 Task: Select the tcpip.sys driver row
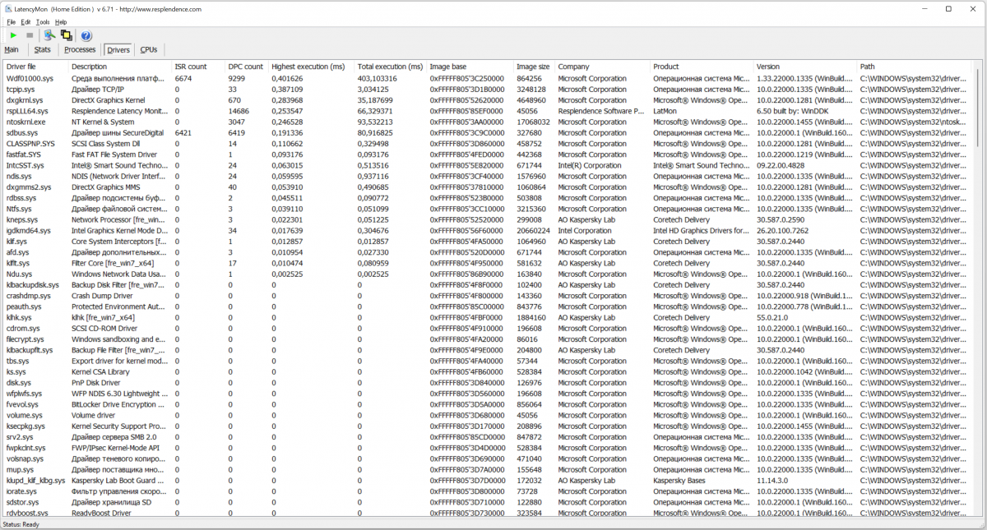tap(488, 90)
